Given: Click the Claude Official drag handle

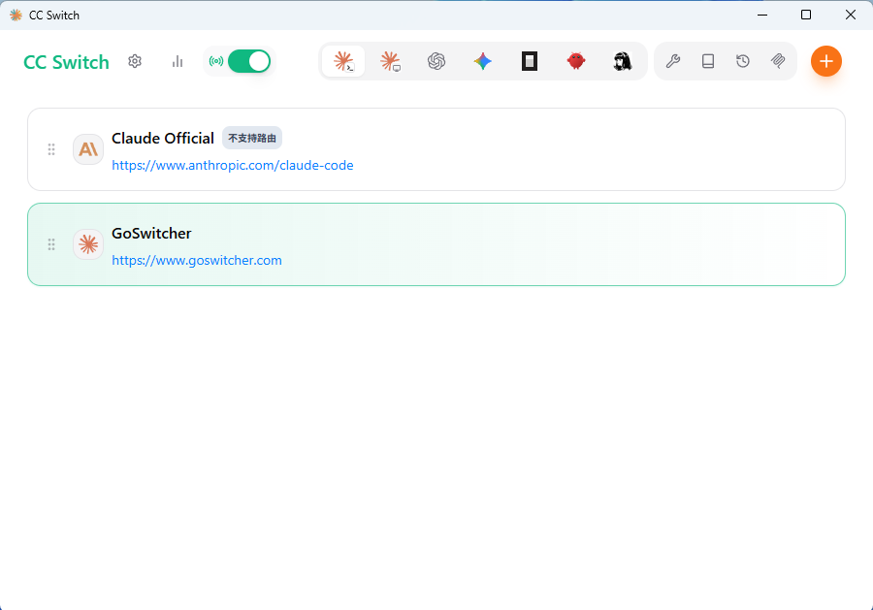Looking at the screenshot, I should [51, 149].
